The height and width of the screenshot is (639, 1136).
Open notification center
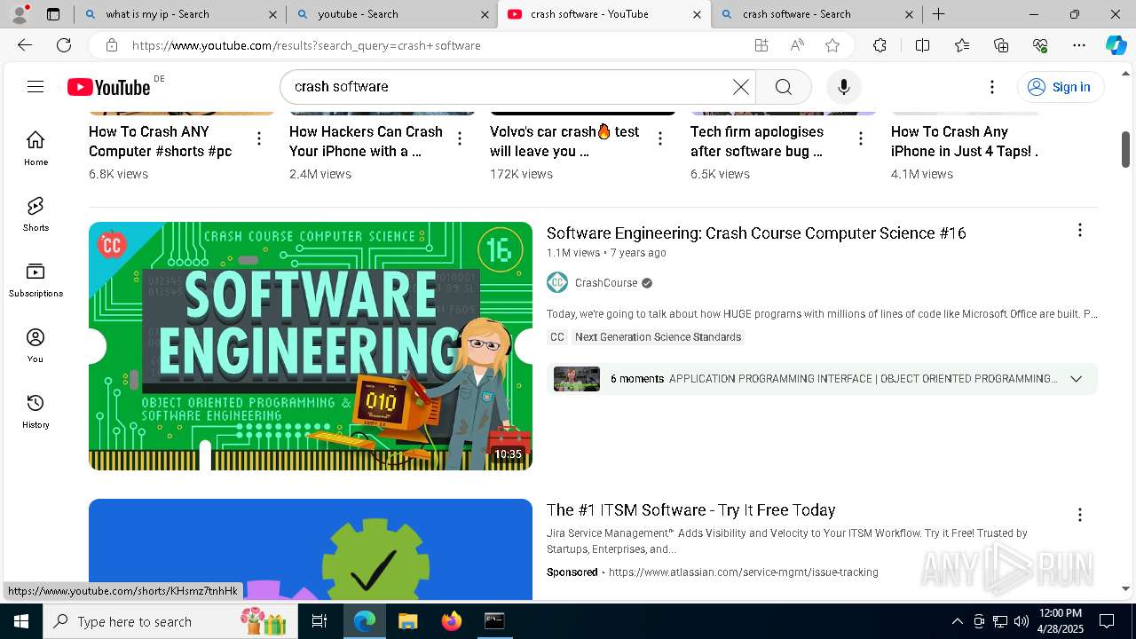1107,621
